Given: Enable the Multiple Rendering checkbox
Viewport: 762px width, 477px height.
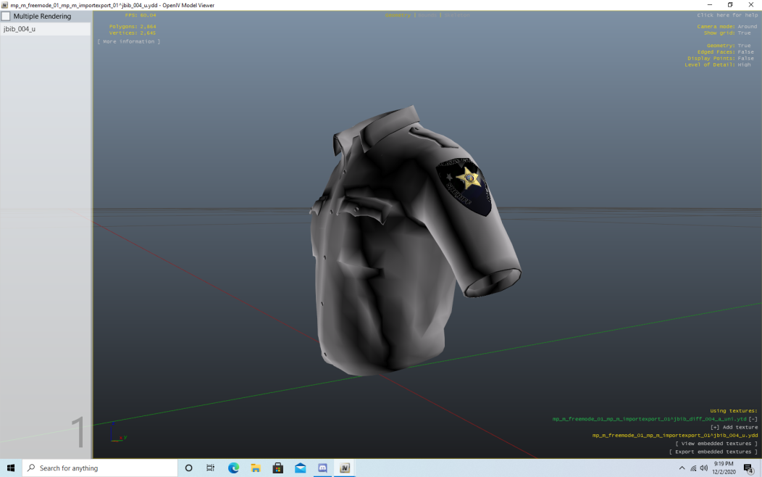Looking at the screenshot, I should [x=7, y=16].
